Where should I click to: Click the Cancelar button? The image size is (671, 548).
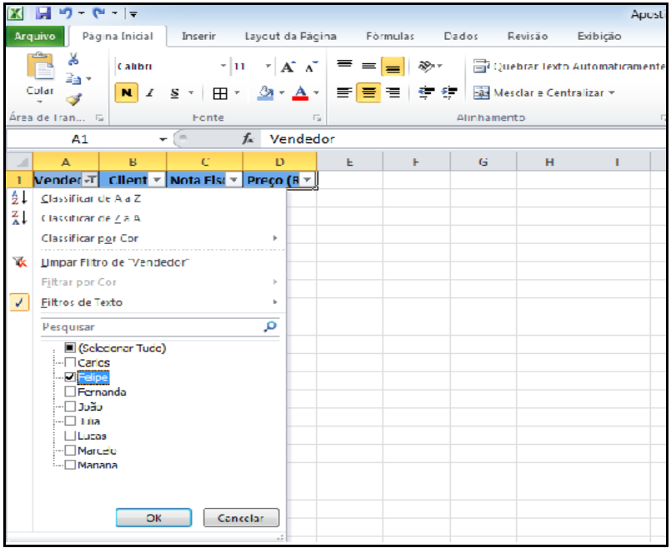click(241, 517)
